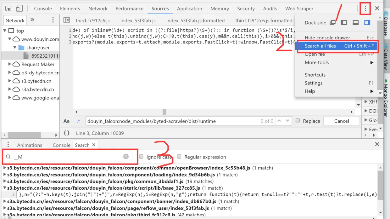Image resolution: width=390 pixels, height=219 pixels.
Task: Close the bottom drawer panel
Action: click(x=377, y=144)
